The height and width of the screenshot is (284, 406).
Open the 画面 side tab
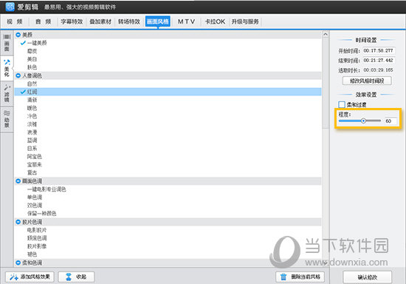pyautogui.click(x=7, y=43)
